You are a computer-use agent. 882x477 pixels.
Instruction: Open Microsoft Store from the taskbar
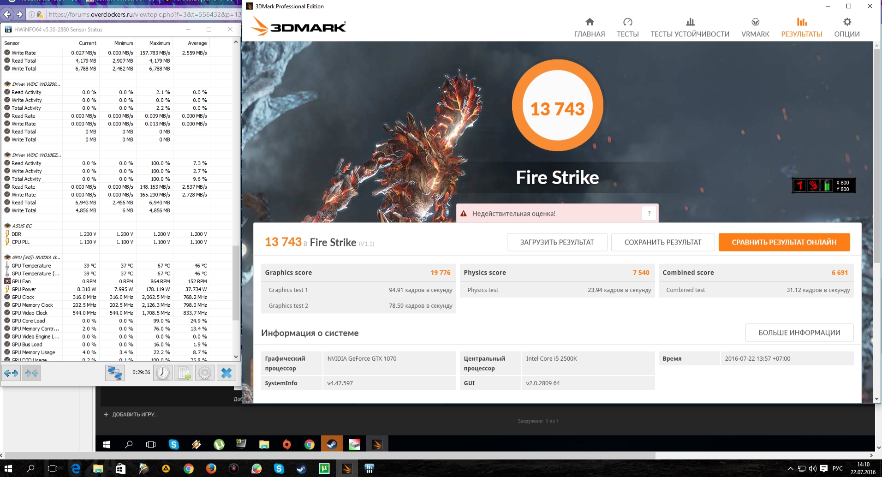pyautogui.click(x=120, y=469)
